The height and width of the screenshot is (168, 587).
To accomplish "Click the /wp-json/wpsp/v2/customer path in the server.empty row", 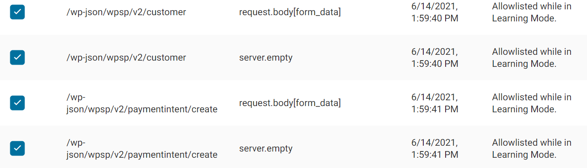I will tap(126, 57).
